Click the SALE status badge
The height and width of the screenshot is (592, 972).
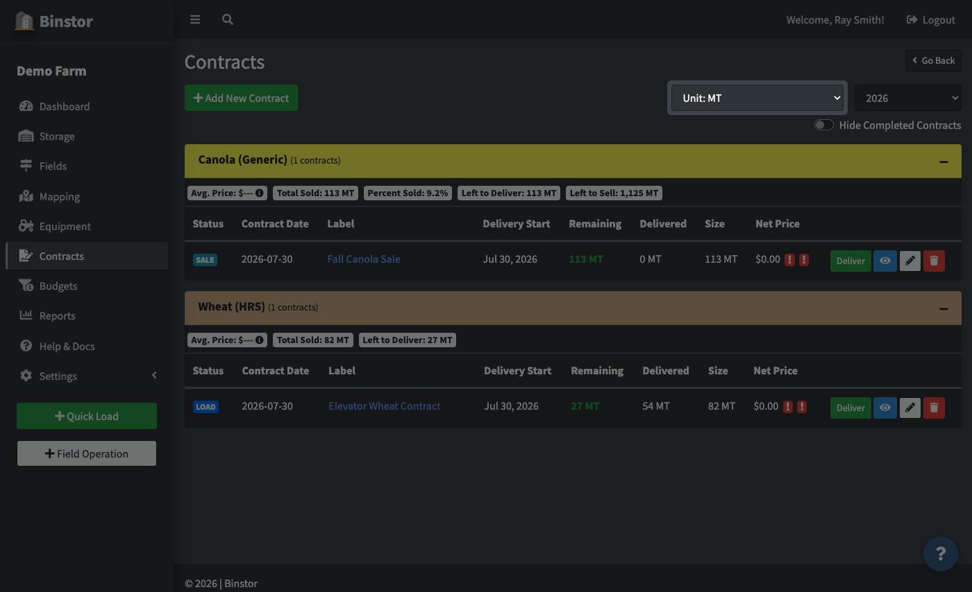click(x=205, y=259)
